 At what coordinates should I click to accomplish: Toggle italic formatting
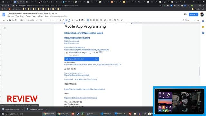[63, 20]
